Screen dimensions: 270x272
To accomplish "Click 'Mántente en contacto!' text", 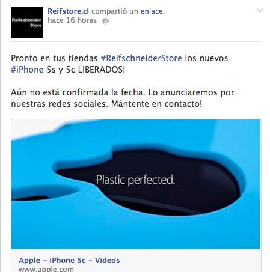I will (x=156, y=104).
